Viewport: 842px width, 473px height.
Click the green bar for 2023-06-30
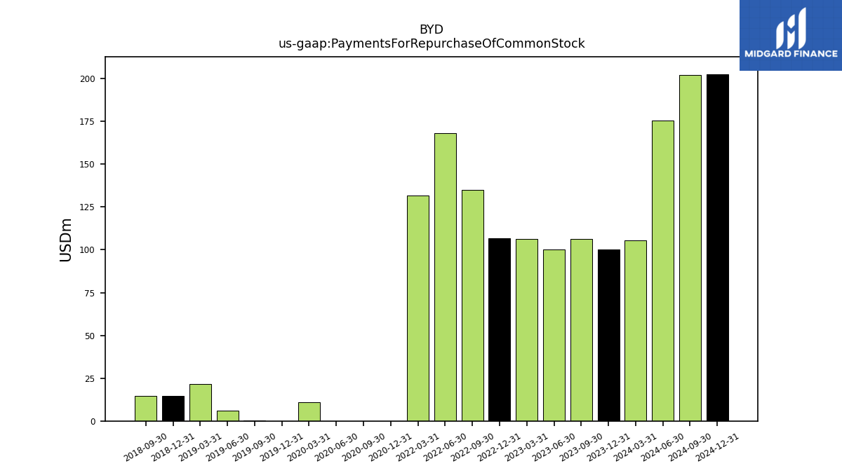coord(554,336)
